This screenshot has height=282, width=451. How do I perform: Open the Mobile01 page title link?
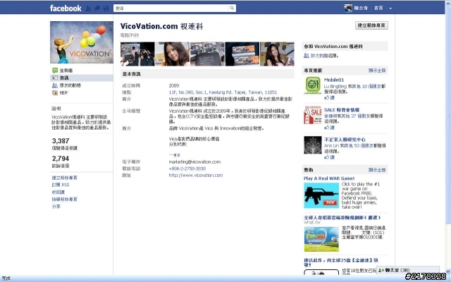click(x=333, y=80)
